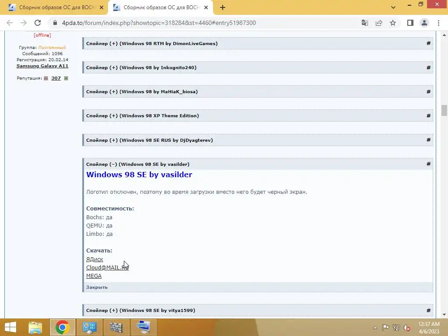Click the # anchor of vitya1599 spoiler
Screen dimensions: 448x336
(x=428, y=310)
